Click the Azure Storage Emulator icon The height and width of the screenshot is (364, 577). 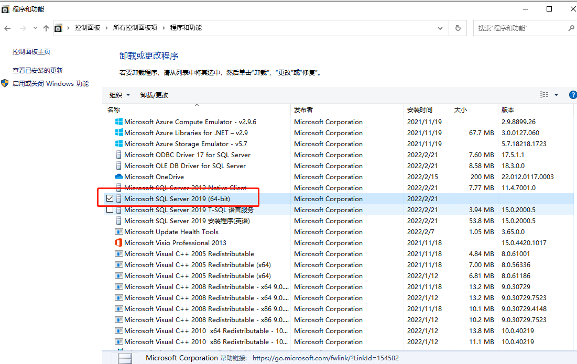[119, 144]
